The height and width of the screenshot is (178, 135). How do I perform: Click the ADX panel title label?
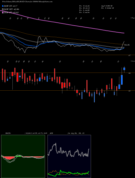click(52, 133)
